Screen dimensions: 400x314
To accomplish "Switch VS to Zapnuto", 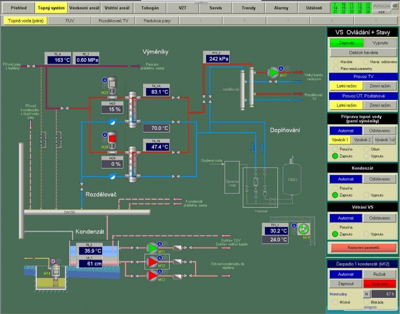I will [346, 43].
